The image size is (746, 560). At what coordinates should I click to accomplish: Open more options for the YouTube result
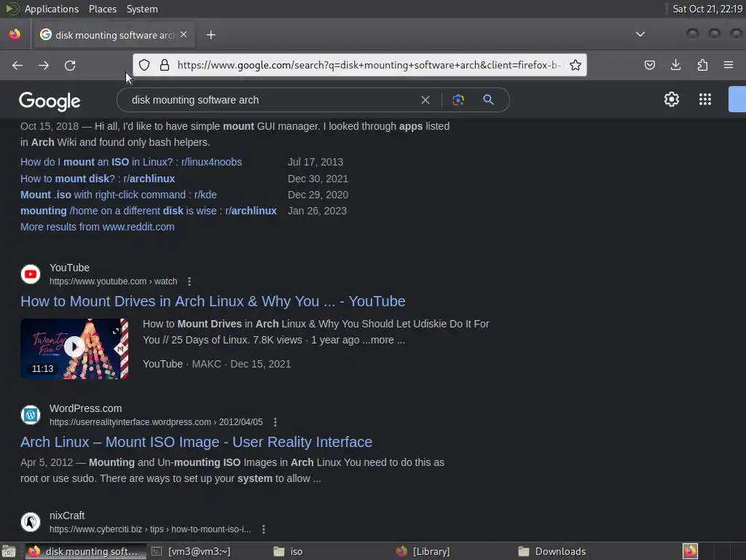pos(189,281)
